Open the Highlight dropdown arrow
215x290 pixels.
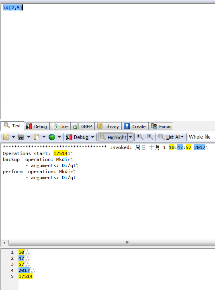[131, 137]
